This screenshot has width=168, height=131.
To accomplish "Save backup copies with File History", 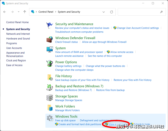I will [x=82, y=80].
